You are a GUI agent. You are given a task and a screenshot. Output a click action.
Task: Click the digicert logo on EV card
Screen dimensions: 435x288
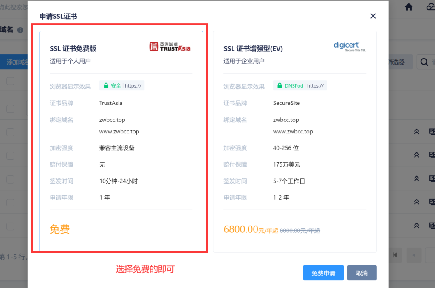pyautogui.click(x=349, y=46)
